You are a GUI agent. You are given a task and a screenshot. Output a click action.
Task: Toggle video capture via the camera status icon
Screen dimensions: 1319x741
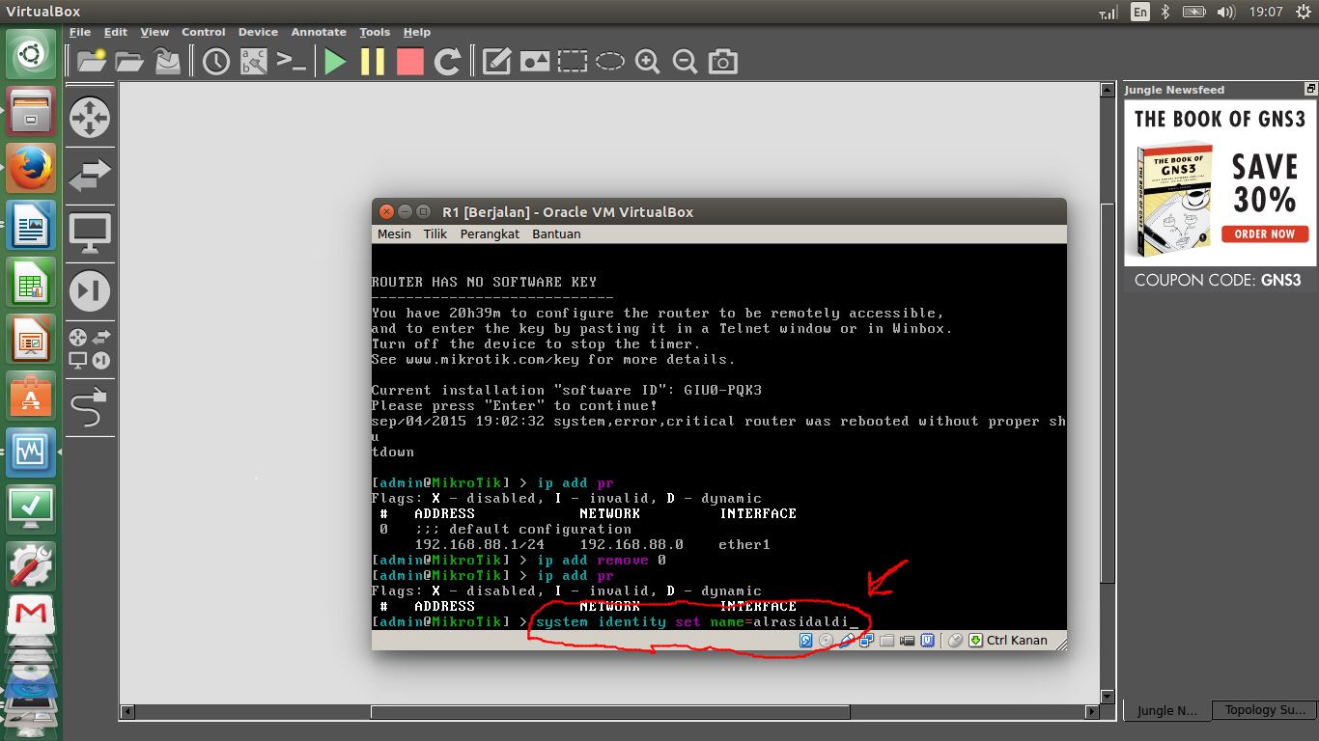click(x=906, y=640)
